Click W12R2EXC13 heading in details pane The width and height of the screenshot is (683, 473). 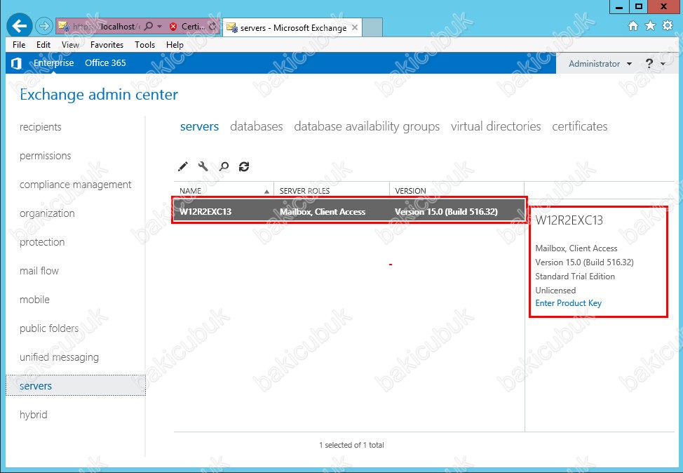click(x=569, y=220)
